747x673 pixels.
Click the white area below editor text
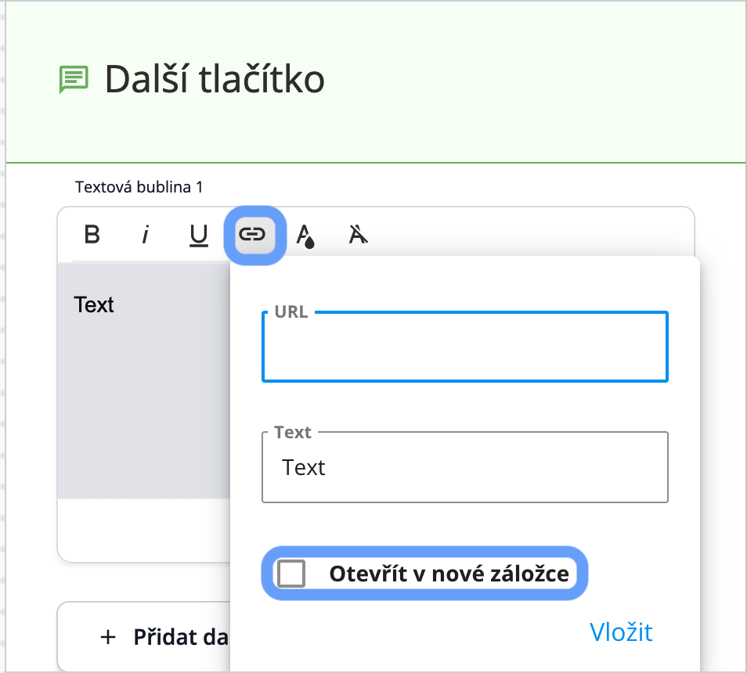(143, 531)
